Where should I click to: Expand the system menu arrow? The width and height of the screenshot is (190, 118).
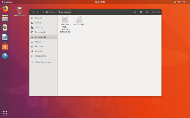[x=187, y=2]
